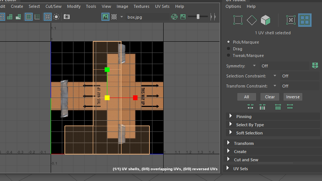Enable the Drag selection mode
Viewport: 322px width, 181px height.
[228, 49]
